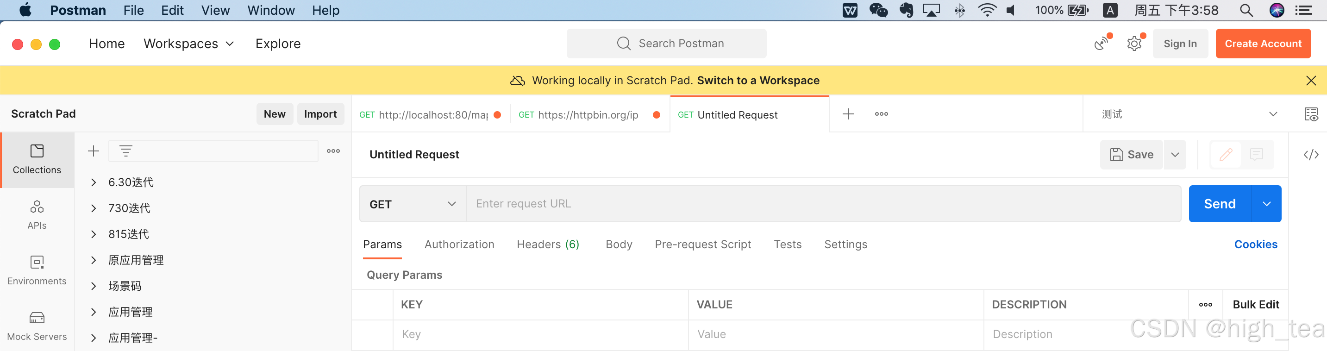Click the Search Postman field
1327x351 pixels.
(666, 43)
